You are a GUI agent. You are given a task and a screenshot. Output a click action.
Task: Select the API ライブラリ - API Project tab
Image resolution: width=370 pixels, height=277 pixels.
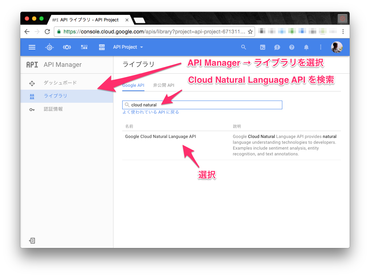click(x=89, y=20)
